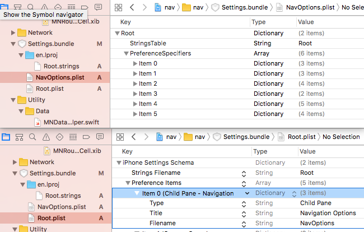Open Report navigator in upper window
The image size is (364, 232).
[x=99, y=7]
